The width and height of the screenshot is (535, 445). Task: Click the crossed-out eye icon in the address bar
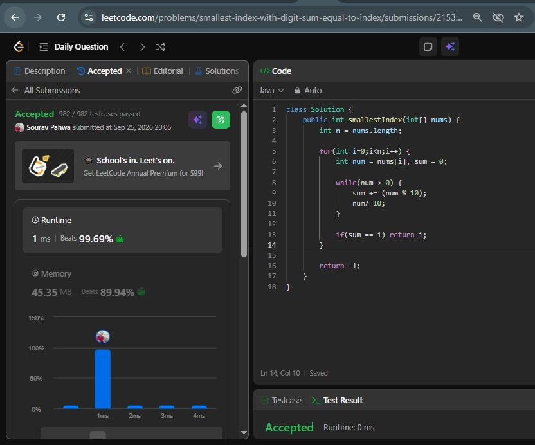point(498,17)
